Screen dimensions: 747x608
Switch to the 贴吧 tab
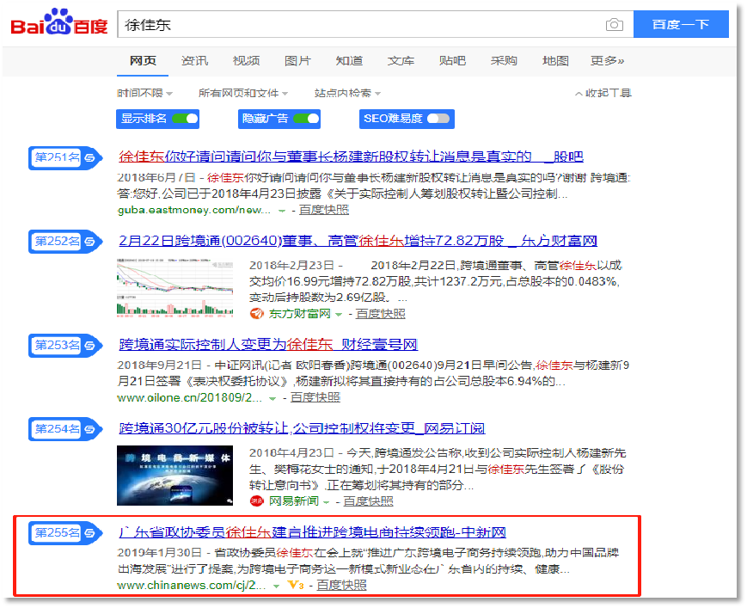point(452,60)
